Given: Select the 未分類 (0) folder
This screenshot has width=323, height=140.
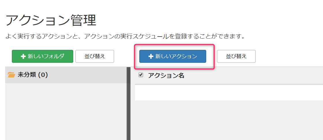Looking at the screenshot, I should pyautogui.click(x=66, y=75).
